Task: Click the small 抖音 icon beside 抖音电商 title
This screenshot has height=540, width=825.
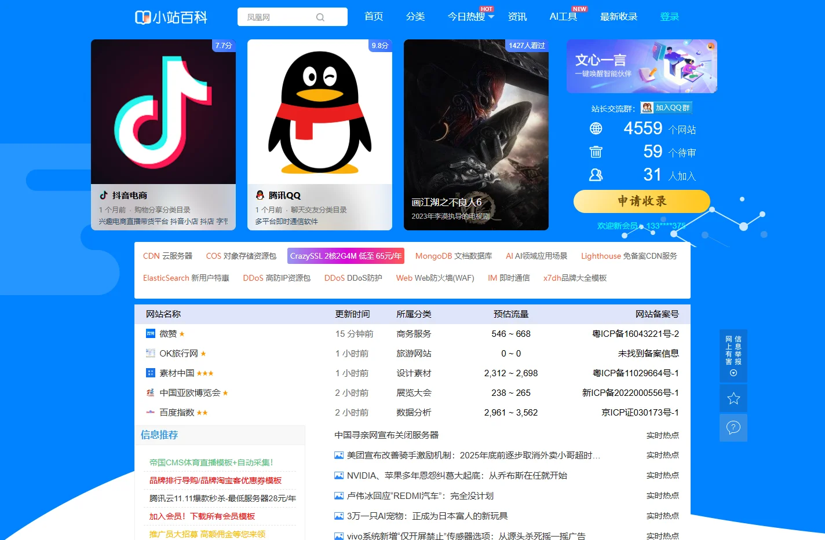Action: pos(104,195)
